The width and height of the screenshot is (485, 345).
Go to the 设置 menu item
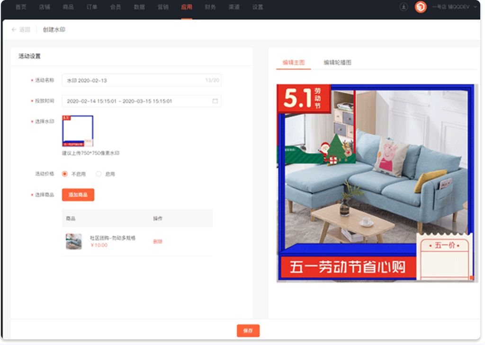point(258,7)
